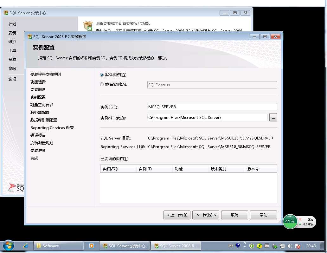Click the 41% green memory usage circle widget

(x=290, y=222)
